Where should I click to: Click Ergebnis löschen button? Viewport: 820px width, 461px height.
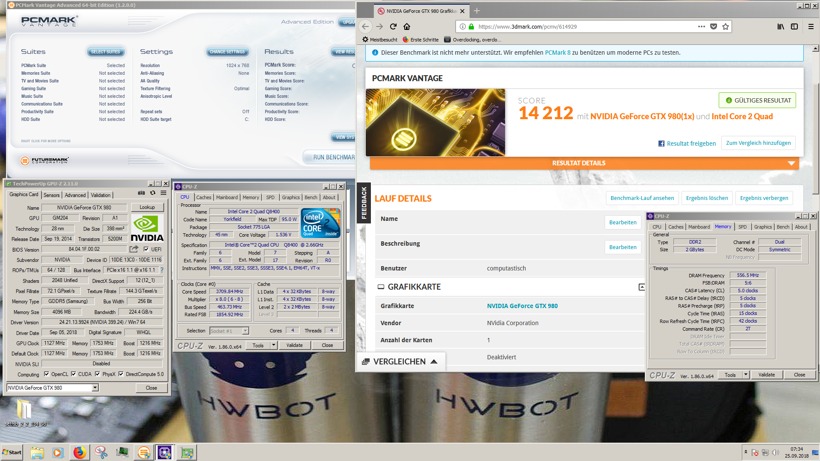pos(707,198)
